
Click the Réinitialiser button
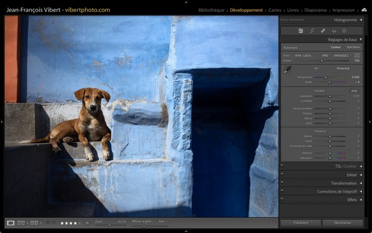coord(343,223)
